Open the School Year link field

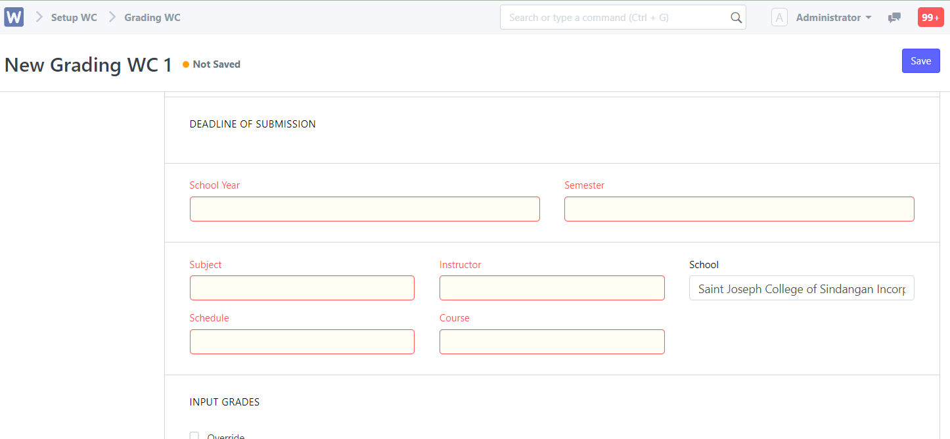point(365,209)
